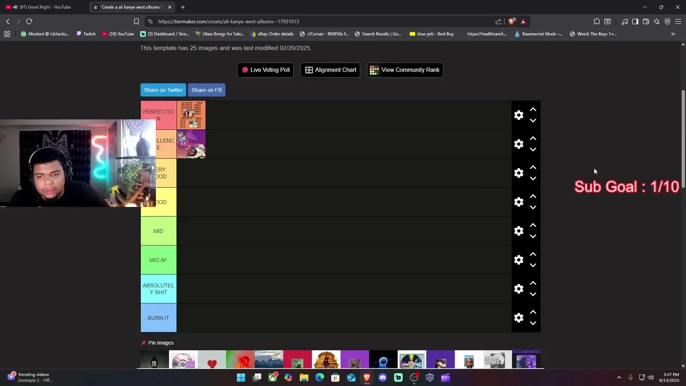686x386 pixels.
Task: Open the Brave playlist music note icon
Action: point(624,21)
